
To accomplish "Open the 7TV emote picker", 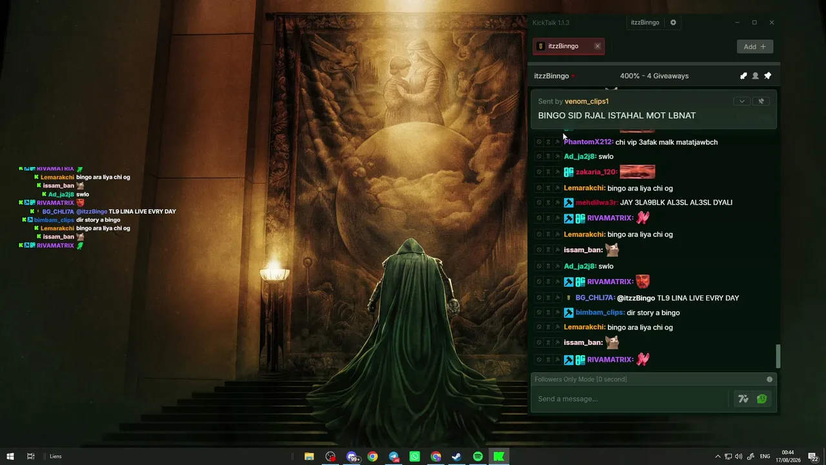I will 743,399.
